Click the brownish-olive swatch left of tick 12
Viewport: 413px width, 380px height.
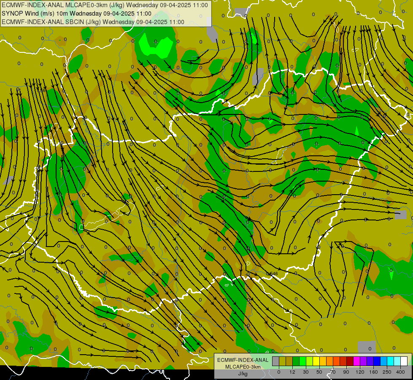click(x=289, y=361)
